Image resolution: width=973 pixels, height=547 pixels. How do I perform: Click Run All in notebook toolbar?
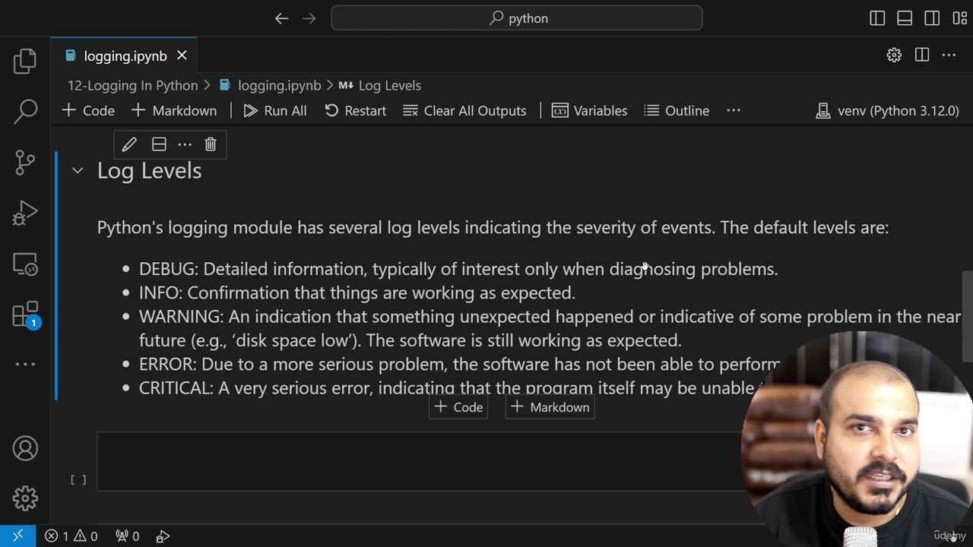[x=275, y=110]
